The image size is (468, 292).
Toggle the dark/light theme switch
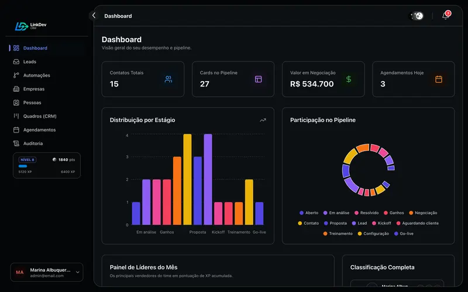tap(417, 16)
